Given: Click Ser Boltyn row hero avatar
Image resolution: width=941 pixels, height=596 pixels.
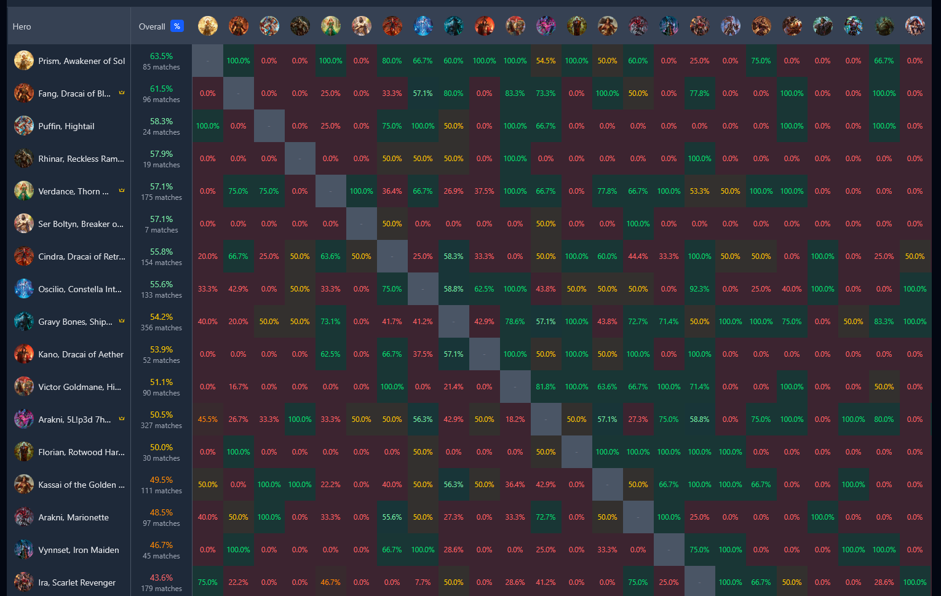Looking at the screenshot, I should pyautogui.click(x=24, y=223).
